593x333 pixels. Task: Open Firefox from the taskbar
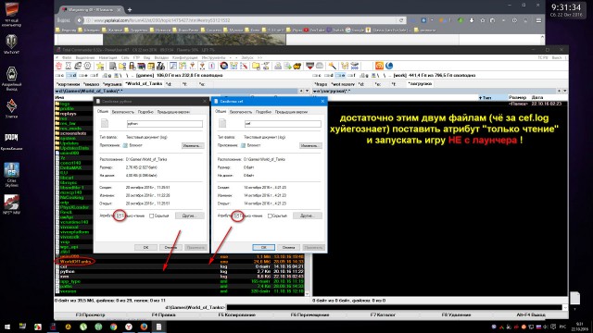tap(144, 327)
